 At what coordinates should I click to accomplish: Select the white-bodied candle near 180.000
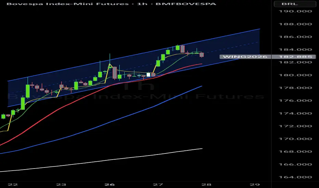tap(148, 75)
